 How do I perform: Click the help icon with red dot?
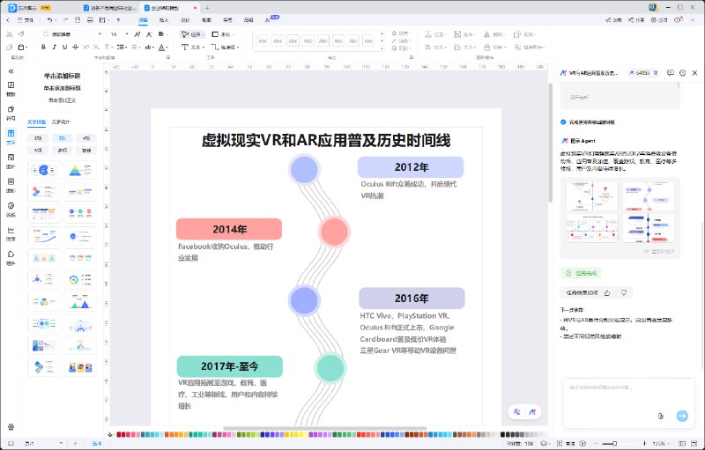[678, 20]
